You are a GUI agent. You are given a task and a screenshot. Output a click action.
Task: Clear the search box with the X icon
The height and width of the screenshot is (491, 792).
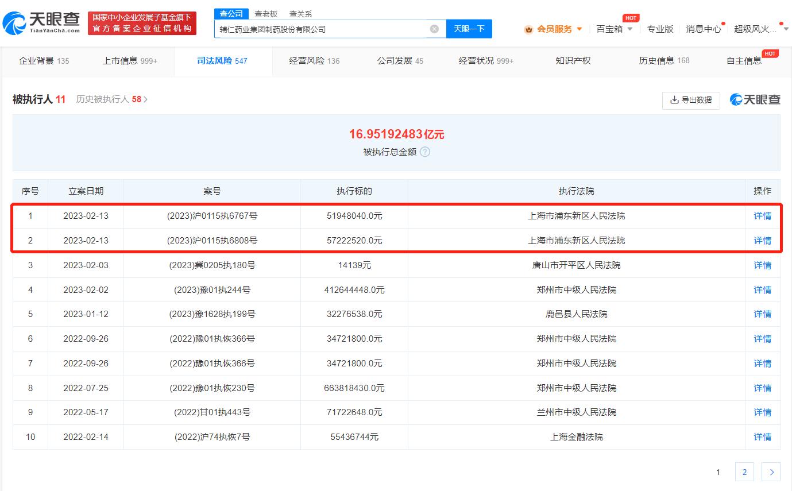434,29
